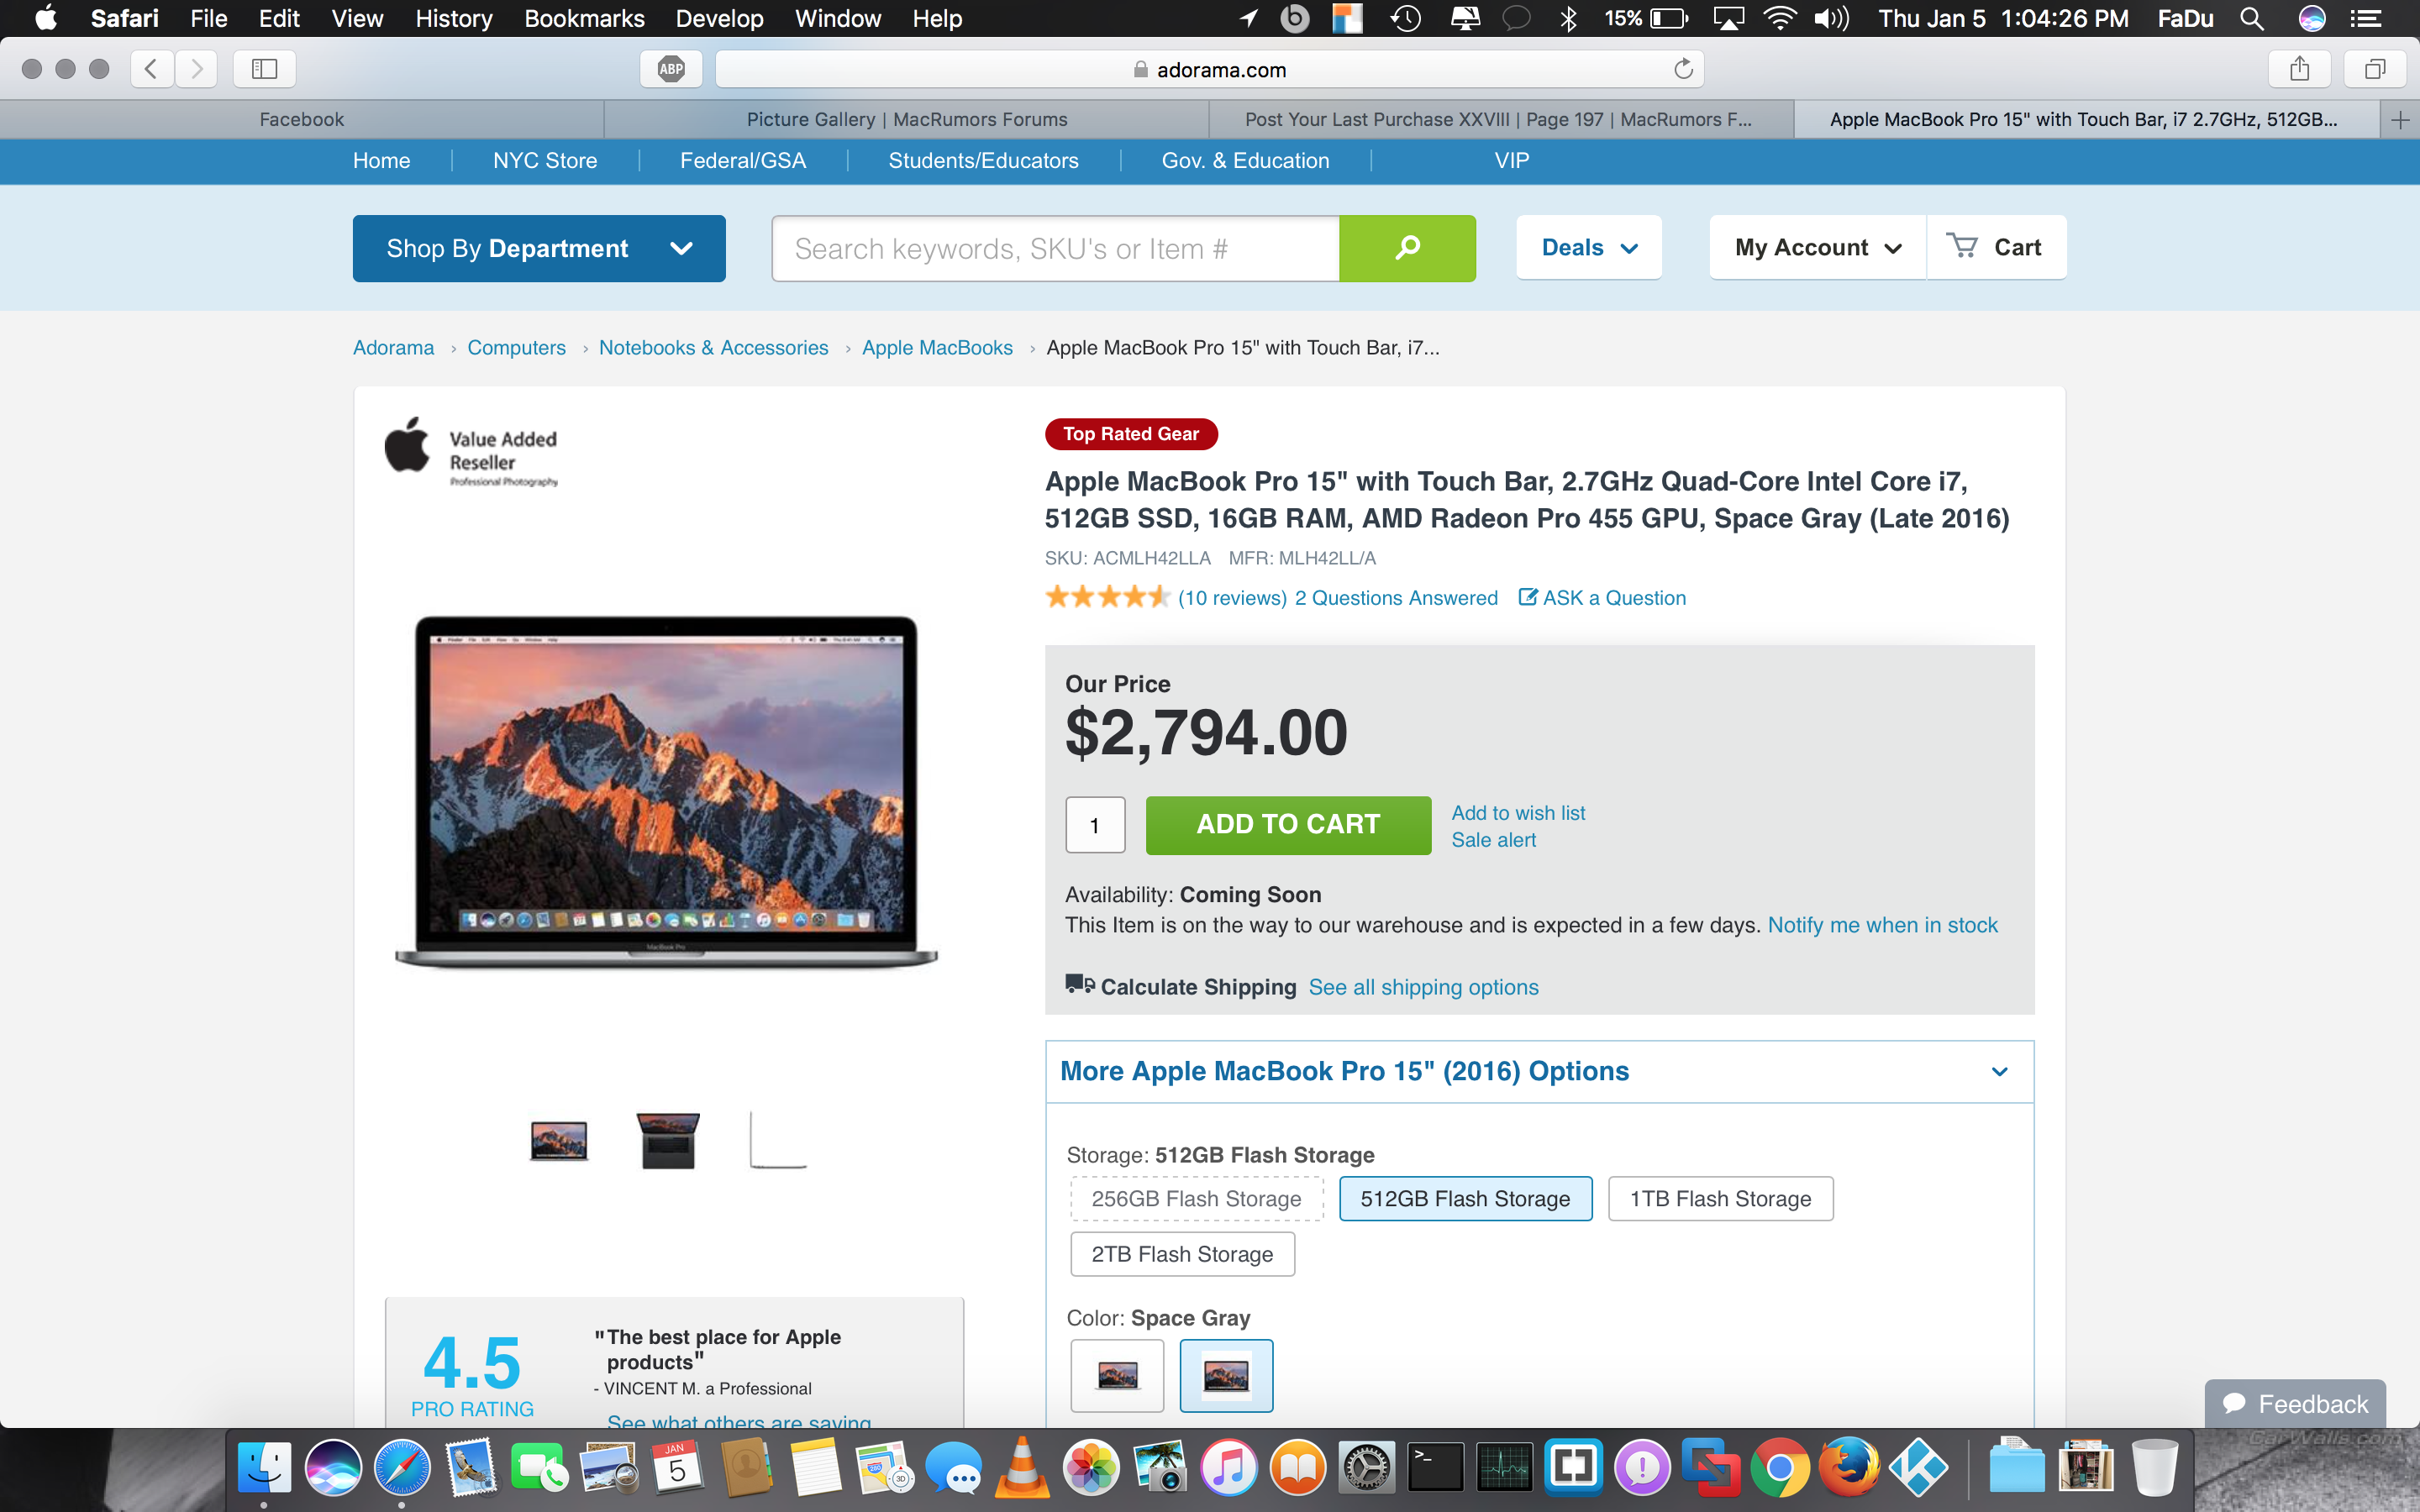The image size is (2420, 1512).
Task: Open Kodi from the Dock
Action: coord(1918,1468)
